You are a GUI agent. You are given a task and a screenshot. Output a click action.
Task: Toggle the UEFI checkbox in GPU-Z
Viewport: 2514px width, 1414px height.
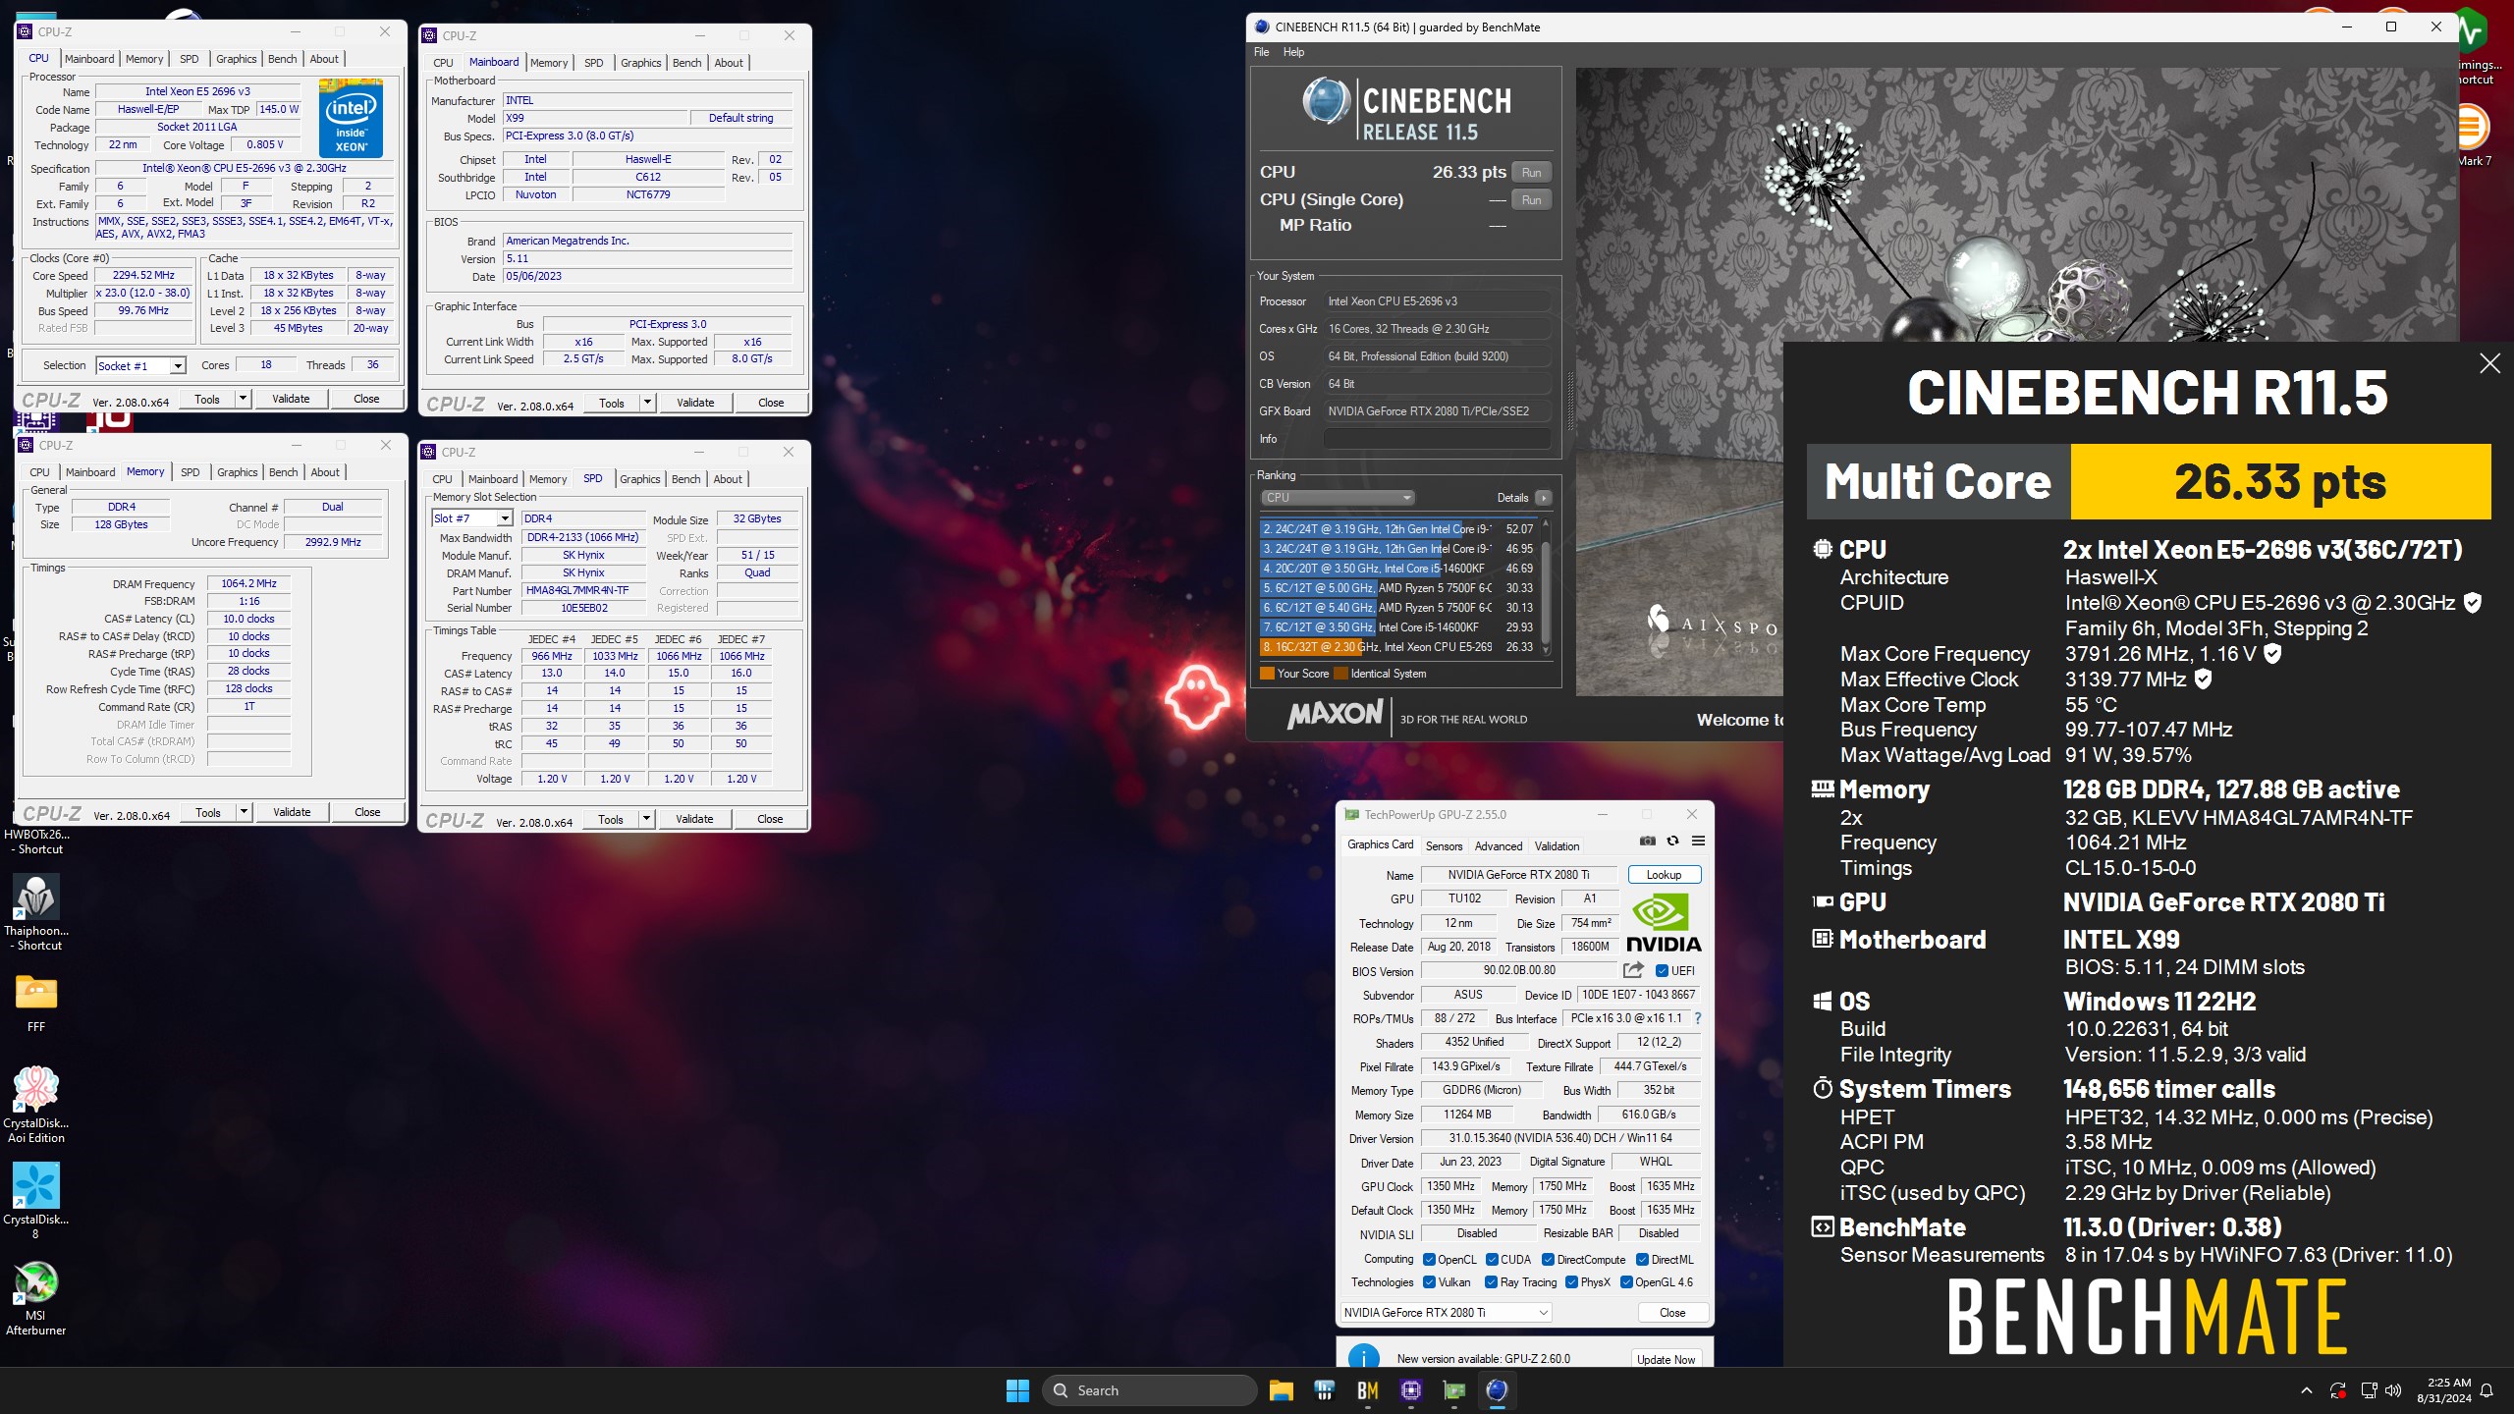[x=1662, y=971]
